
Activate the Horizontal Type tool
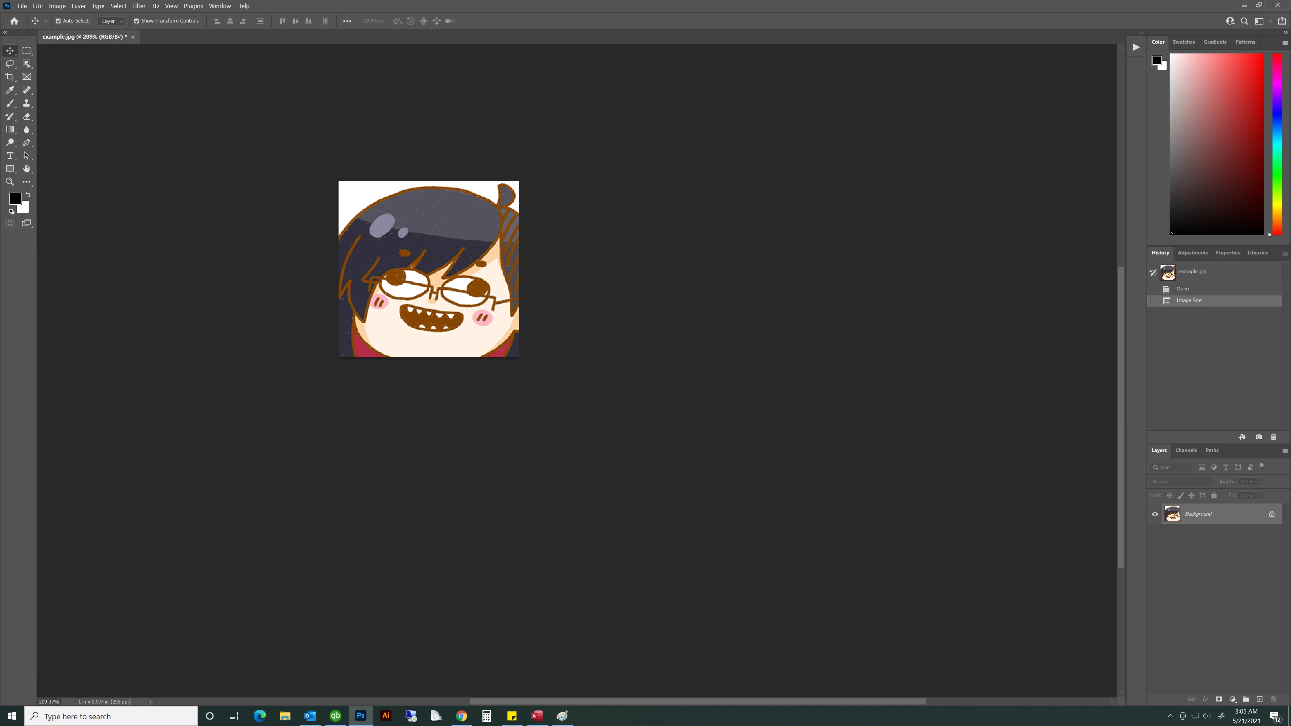click(x=9, y=156)
